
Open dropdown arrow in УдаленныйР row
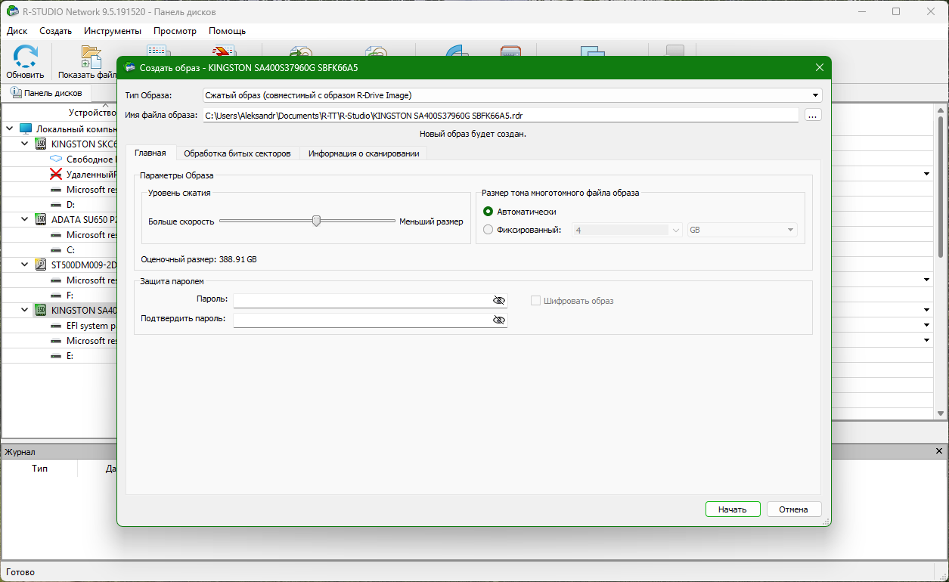pyautogui.click(x=926, y=175)
